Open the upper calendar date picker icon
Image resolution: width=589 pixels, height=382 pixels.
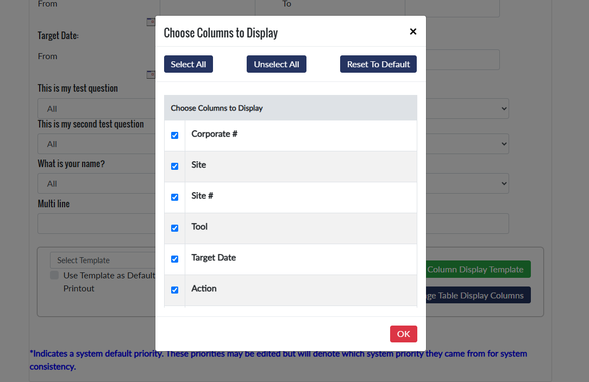click(x=151, y=22)
